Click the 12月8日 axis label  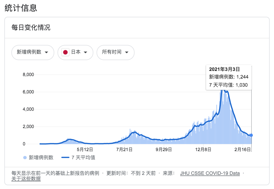[203, 149]
